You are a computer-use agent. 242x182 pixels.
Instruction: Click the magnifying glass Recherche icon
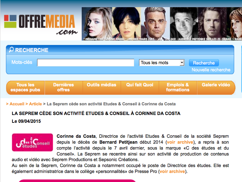(11, 50)
